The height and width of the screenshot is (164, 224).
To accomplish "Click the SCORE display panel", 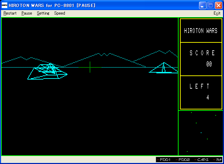I will click(201, 59).
